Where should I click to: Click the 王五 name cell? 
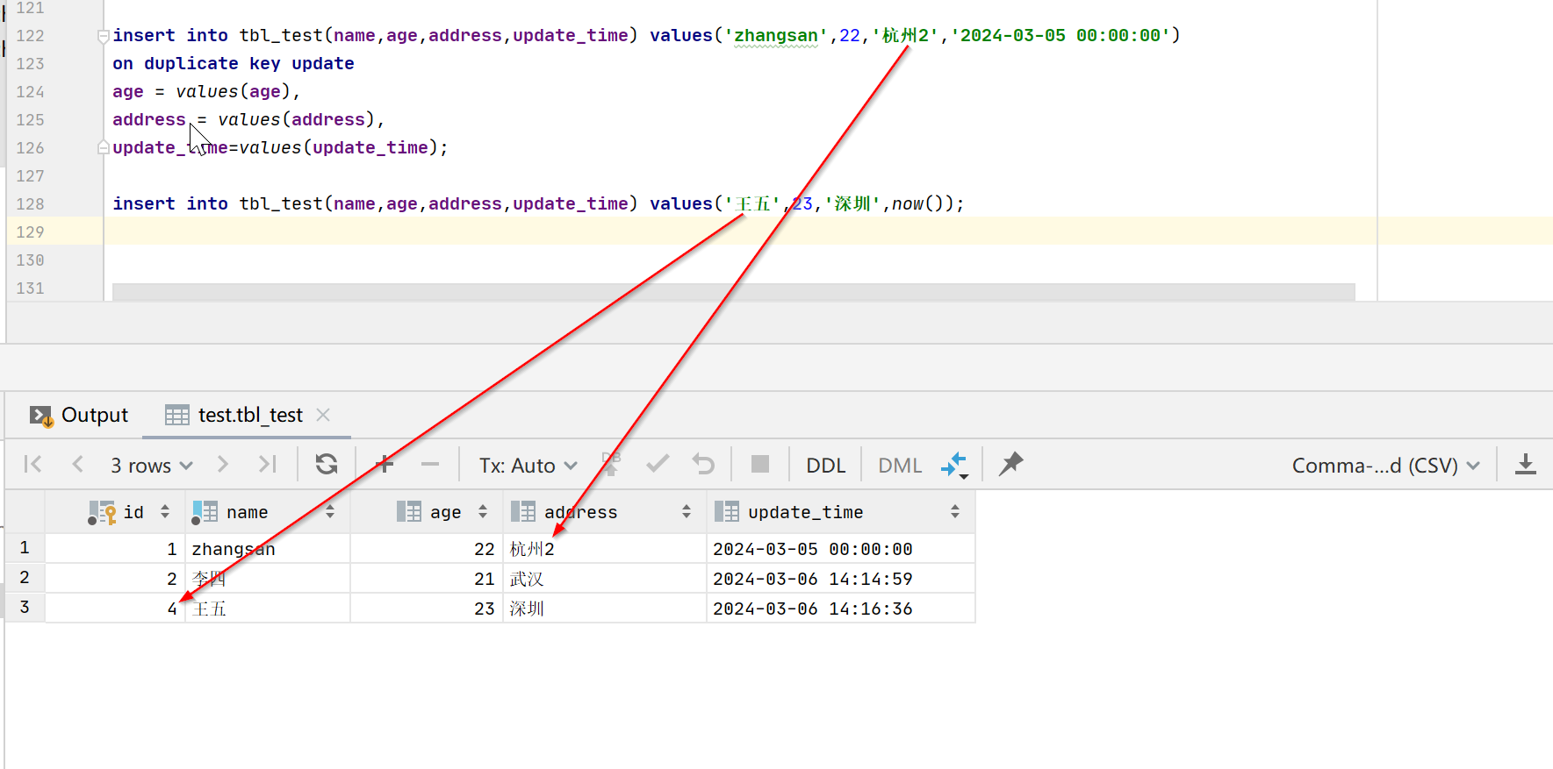click(268, 609)
